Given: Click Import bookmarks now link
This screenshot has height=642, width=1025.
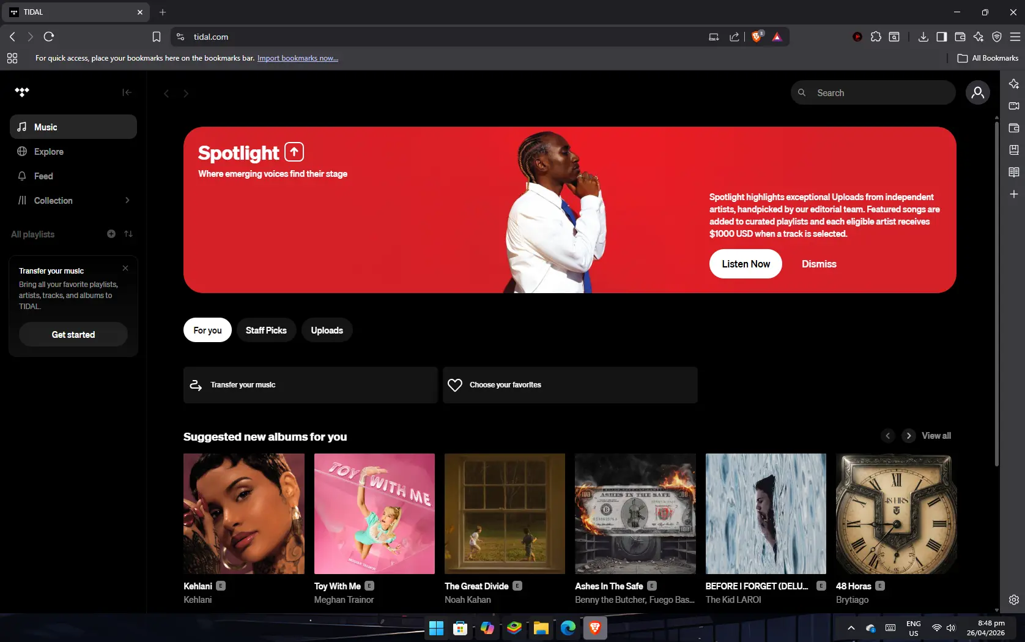Looking at the screenshot, I should click(298, 58).
